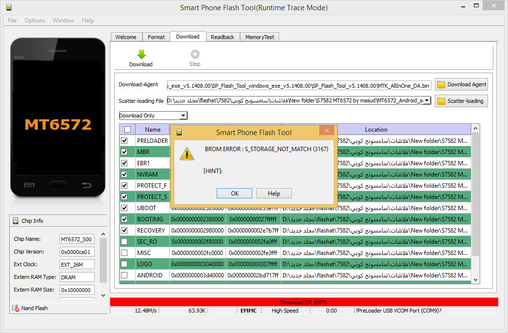
Task: Click the EMMC status bar entry
Action: pyautogui.click(x=248, y=311)
